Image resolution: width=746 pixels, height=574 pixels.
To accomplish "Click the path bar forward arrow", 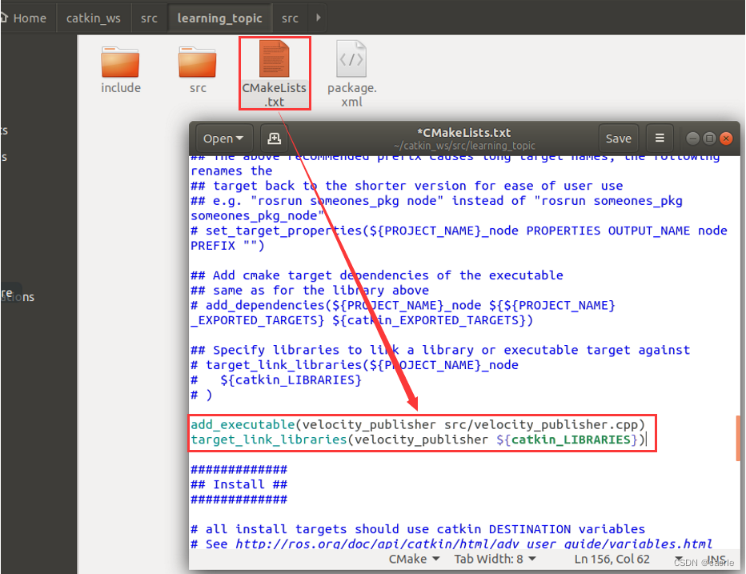I will click(x=319, y=18).
